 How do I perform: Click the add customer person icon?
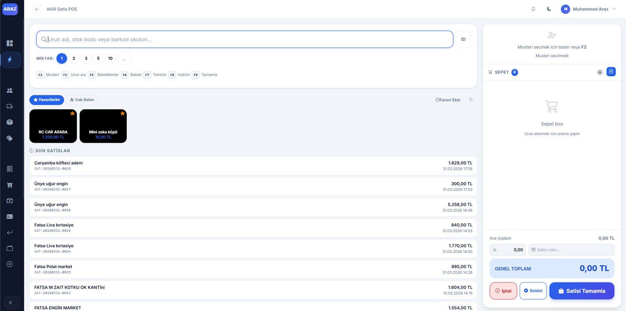click(552, 35)
